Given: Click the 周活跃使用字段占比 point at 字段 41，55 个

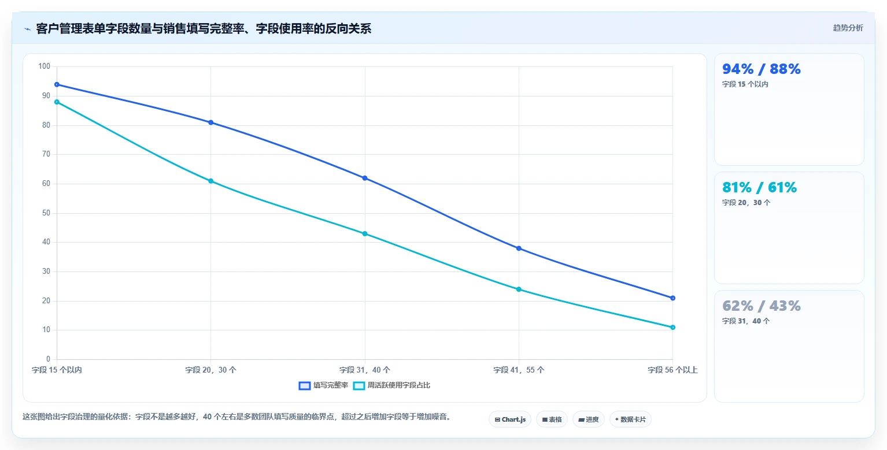Looking at the screenshot, I should click(x=519, y=289).
